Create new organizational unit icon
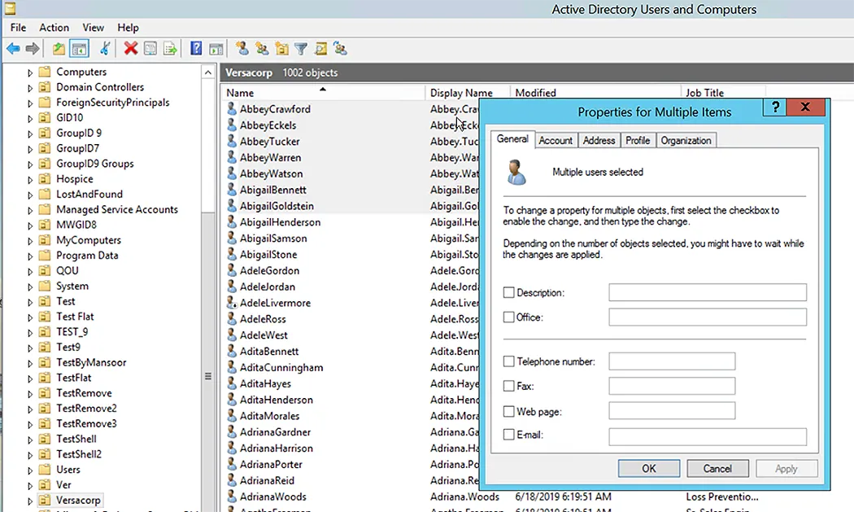The width and height of the screenshot is (854, 512). (281, 49)
